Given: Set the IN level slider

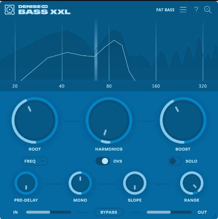Looking at the screenshot, I should tap(48, 212).
